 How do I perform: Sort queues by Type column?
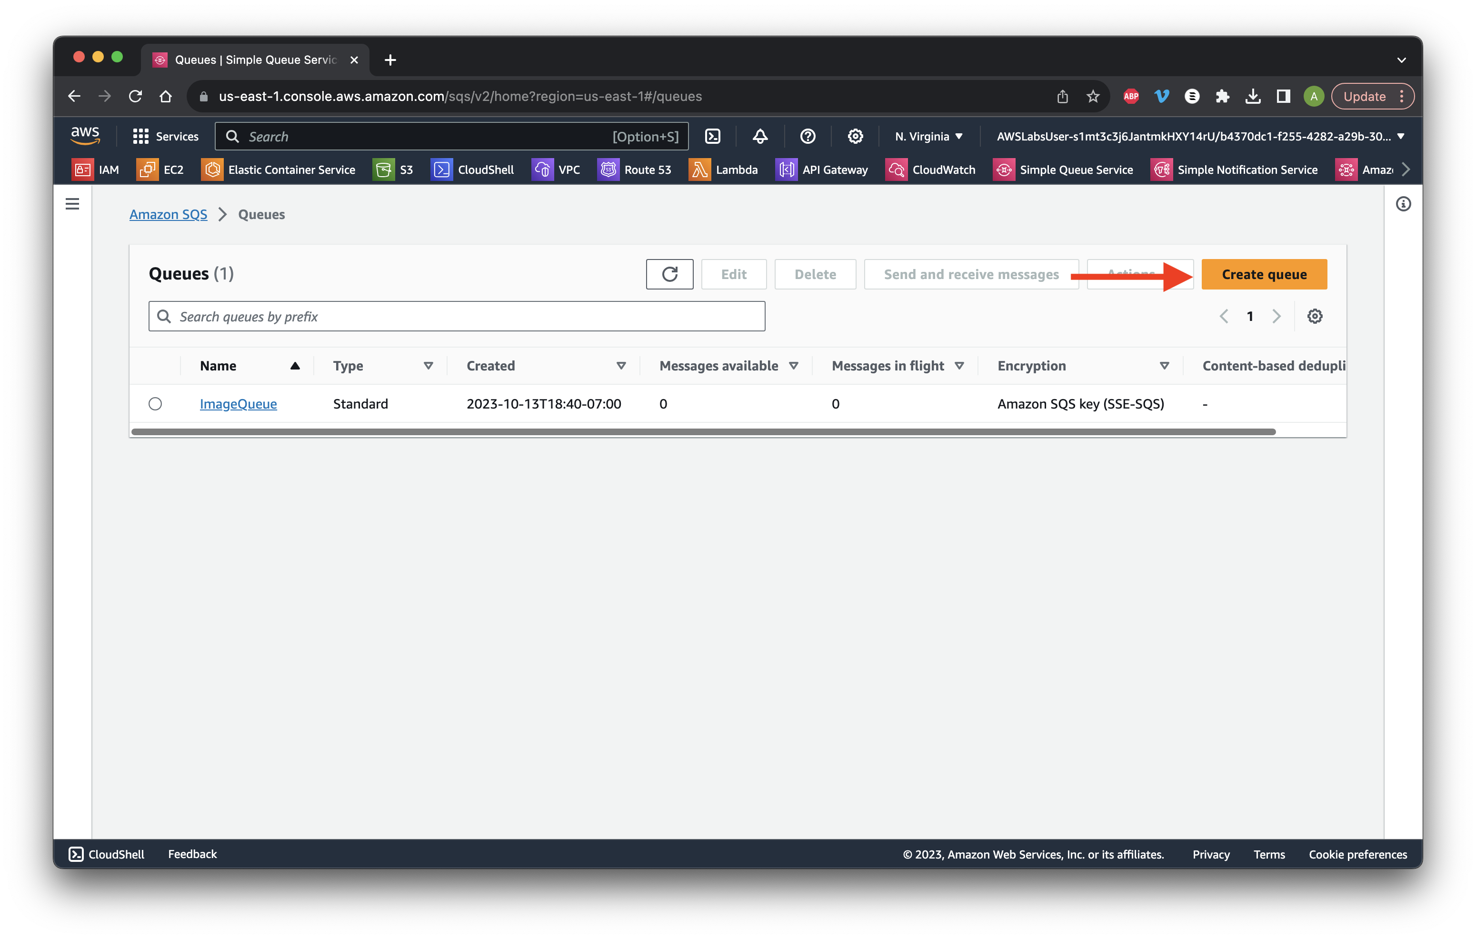tap(383, 366)
